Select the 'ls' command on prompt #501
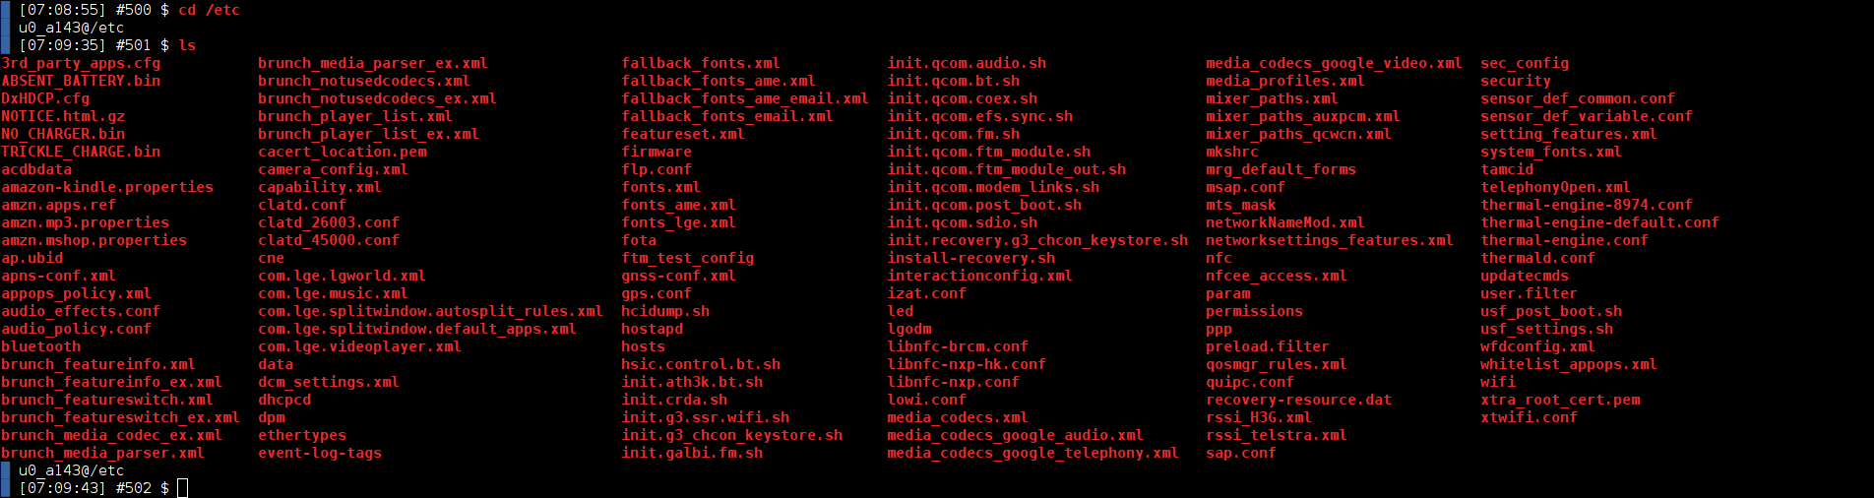 187,45
